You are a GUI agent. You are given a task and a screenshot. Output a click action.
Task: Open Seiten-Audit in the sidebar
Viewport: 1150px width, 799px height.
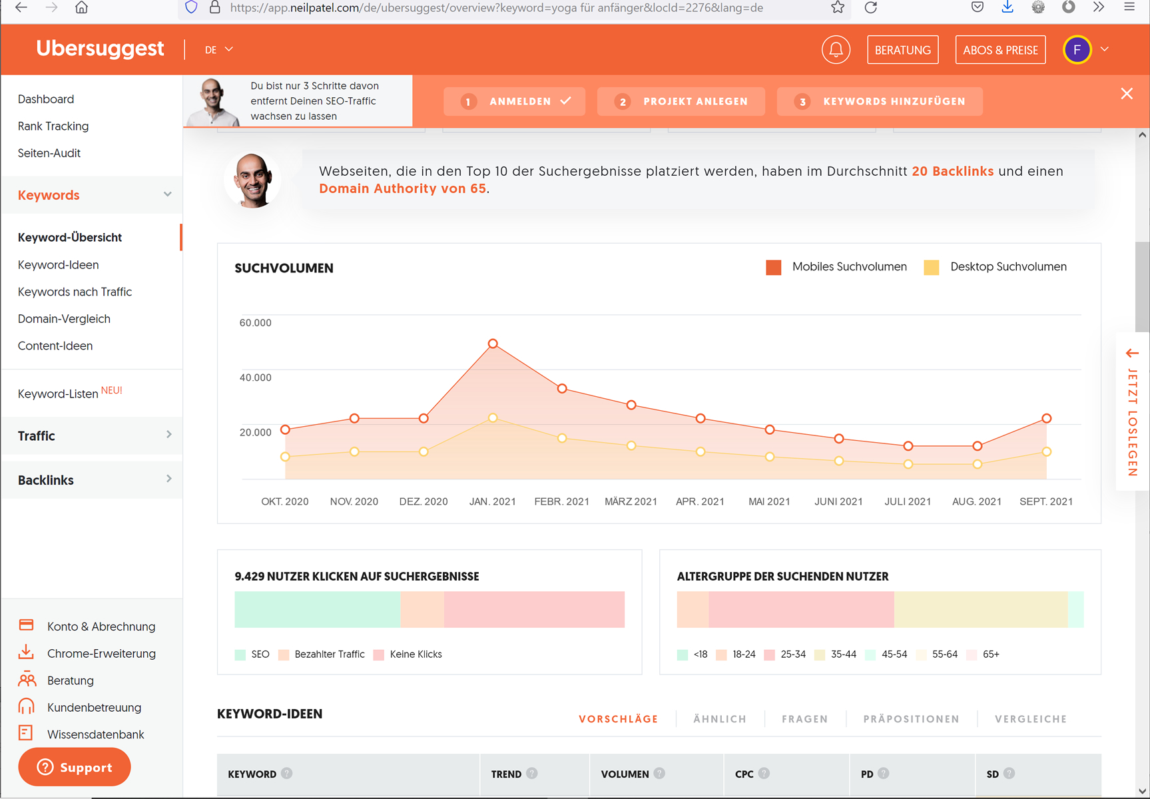(49, 153)
